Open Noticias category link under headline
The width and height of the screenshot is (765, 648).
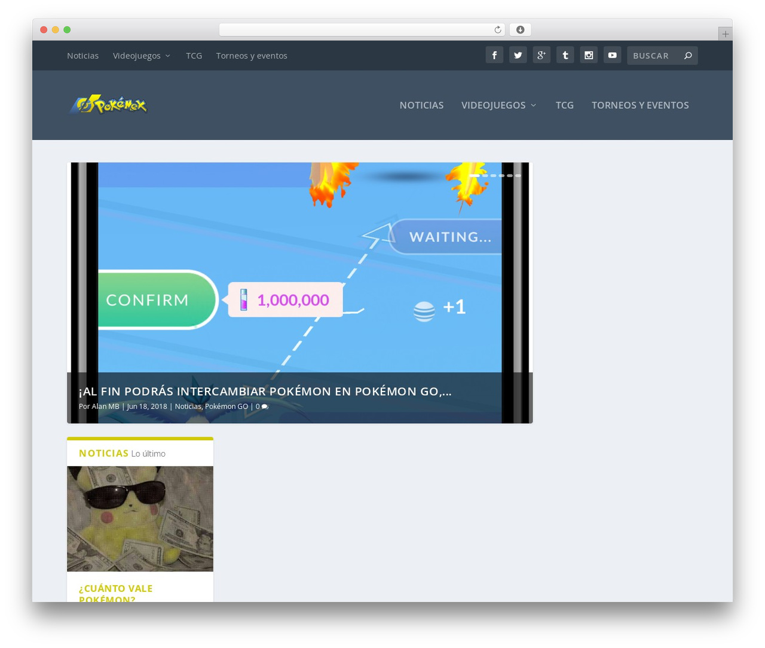[188, 406]
